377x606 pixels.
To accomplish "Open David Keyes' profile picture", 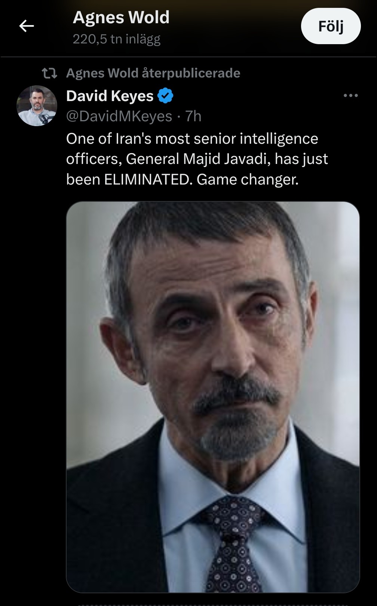I will [37, 106].
